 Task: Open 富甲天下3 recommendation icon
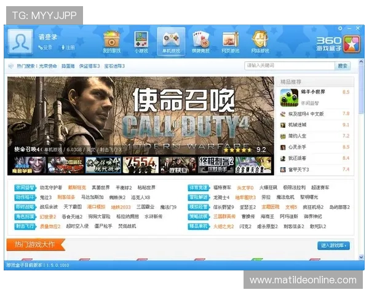(283, 170)
